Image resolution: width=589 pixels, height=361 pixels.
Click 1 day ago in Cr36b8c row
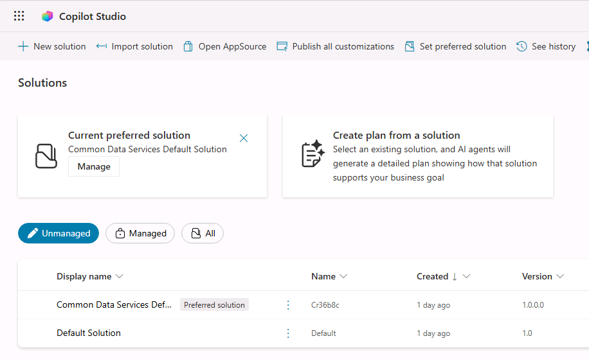coord(433,305)
